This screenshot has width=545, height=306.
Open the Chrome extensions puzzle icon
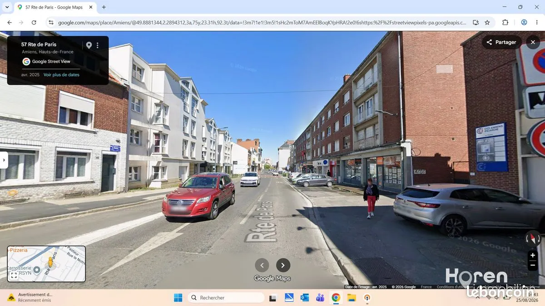coord(505,22)
